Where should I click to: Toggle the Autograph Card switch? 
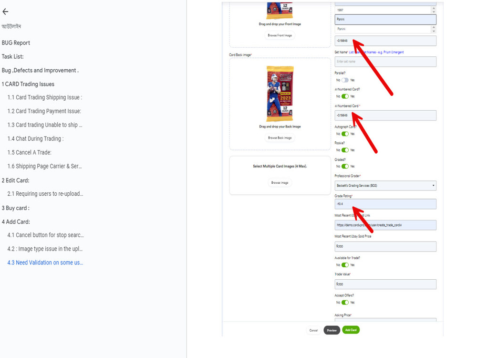coord(345,134)
